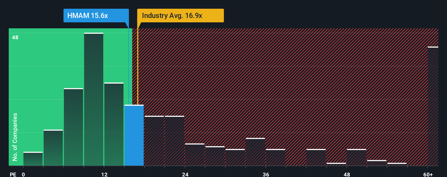The width and height of the screenshot is (447, 177).
Task: Select the tallest histogram bar near 48
Action: [x=93, y=99]
